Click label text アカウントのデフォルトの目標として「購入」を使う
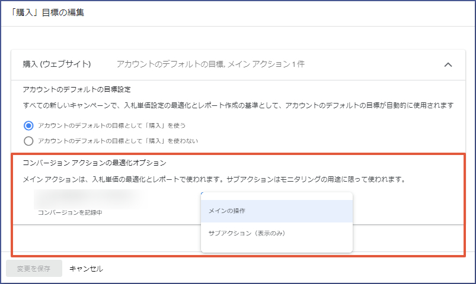 [117, 125]
